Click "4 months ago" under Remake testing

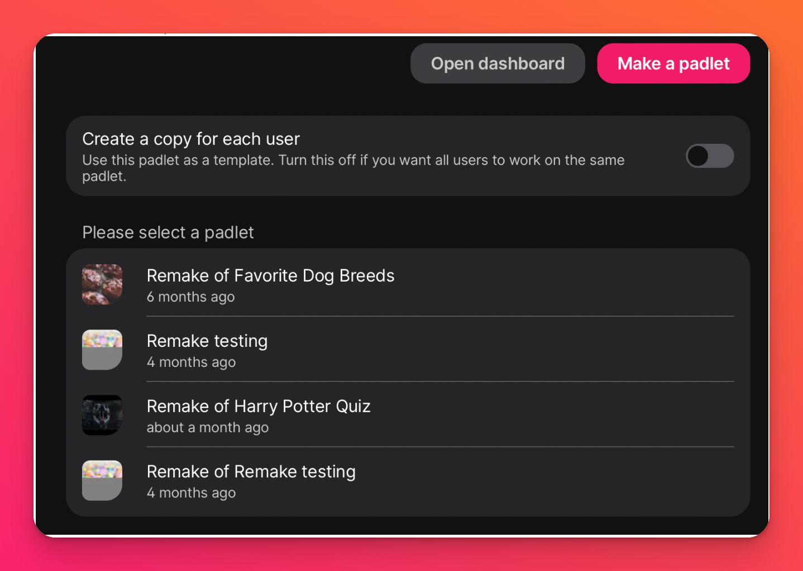click(x=191, y=362)
